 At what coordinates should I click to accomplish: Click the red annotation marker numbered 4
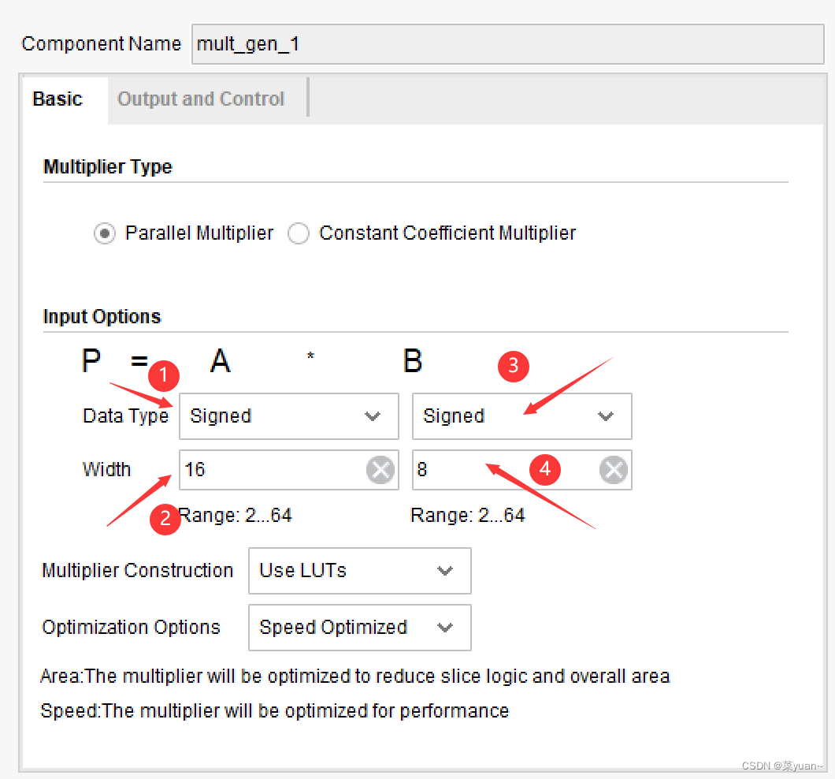(544, 470)
